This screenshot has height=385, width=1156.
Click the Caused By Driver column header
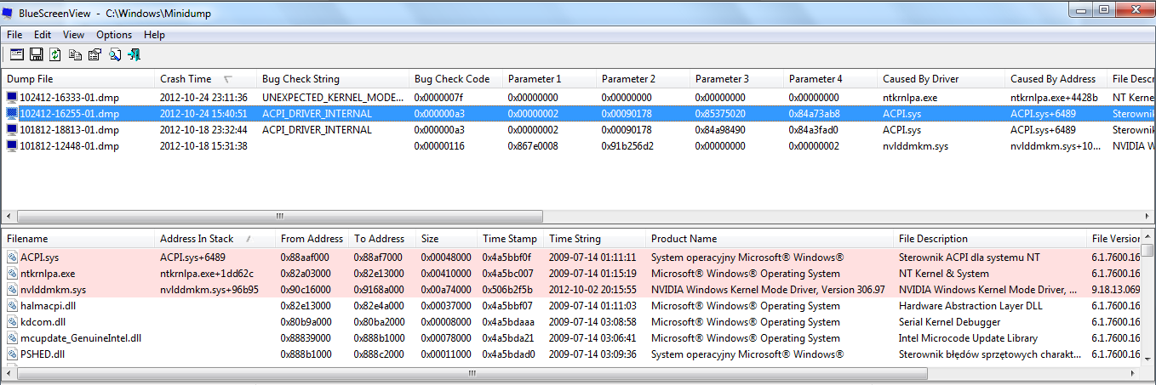(920, 79)
